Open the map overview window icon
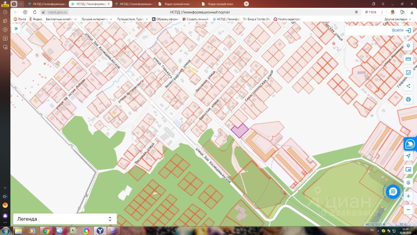Screen dimensions: 417x235 click(408, 169)
